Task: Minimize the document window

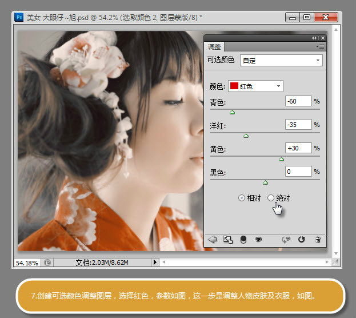Action: [x=293, y=17]
